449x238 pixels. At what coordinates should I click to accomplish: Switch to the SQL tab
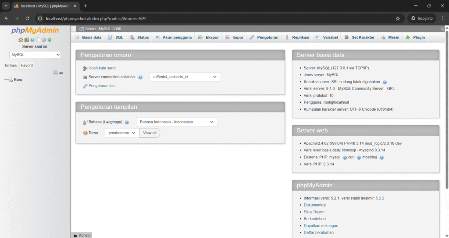pyautogui.click(x=116, y=38)
